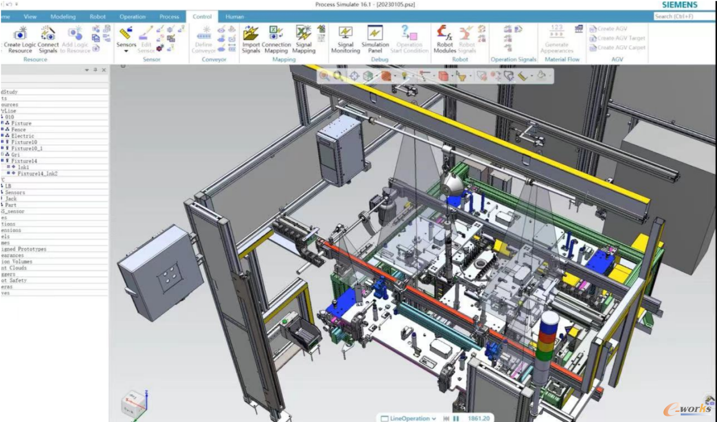Screen dimensions: 717x422
Task: Click the view orientation cube icon
Action: [368, 76]
